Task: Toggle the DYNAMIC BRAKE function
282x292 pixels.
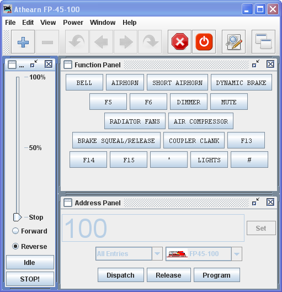Action: 241,82
